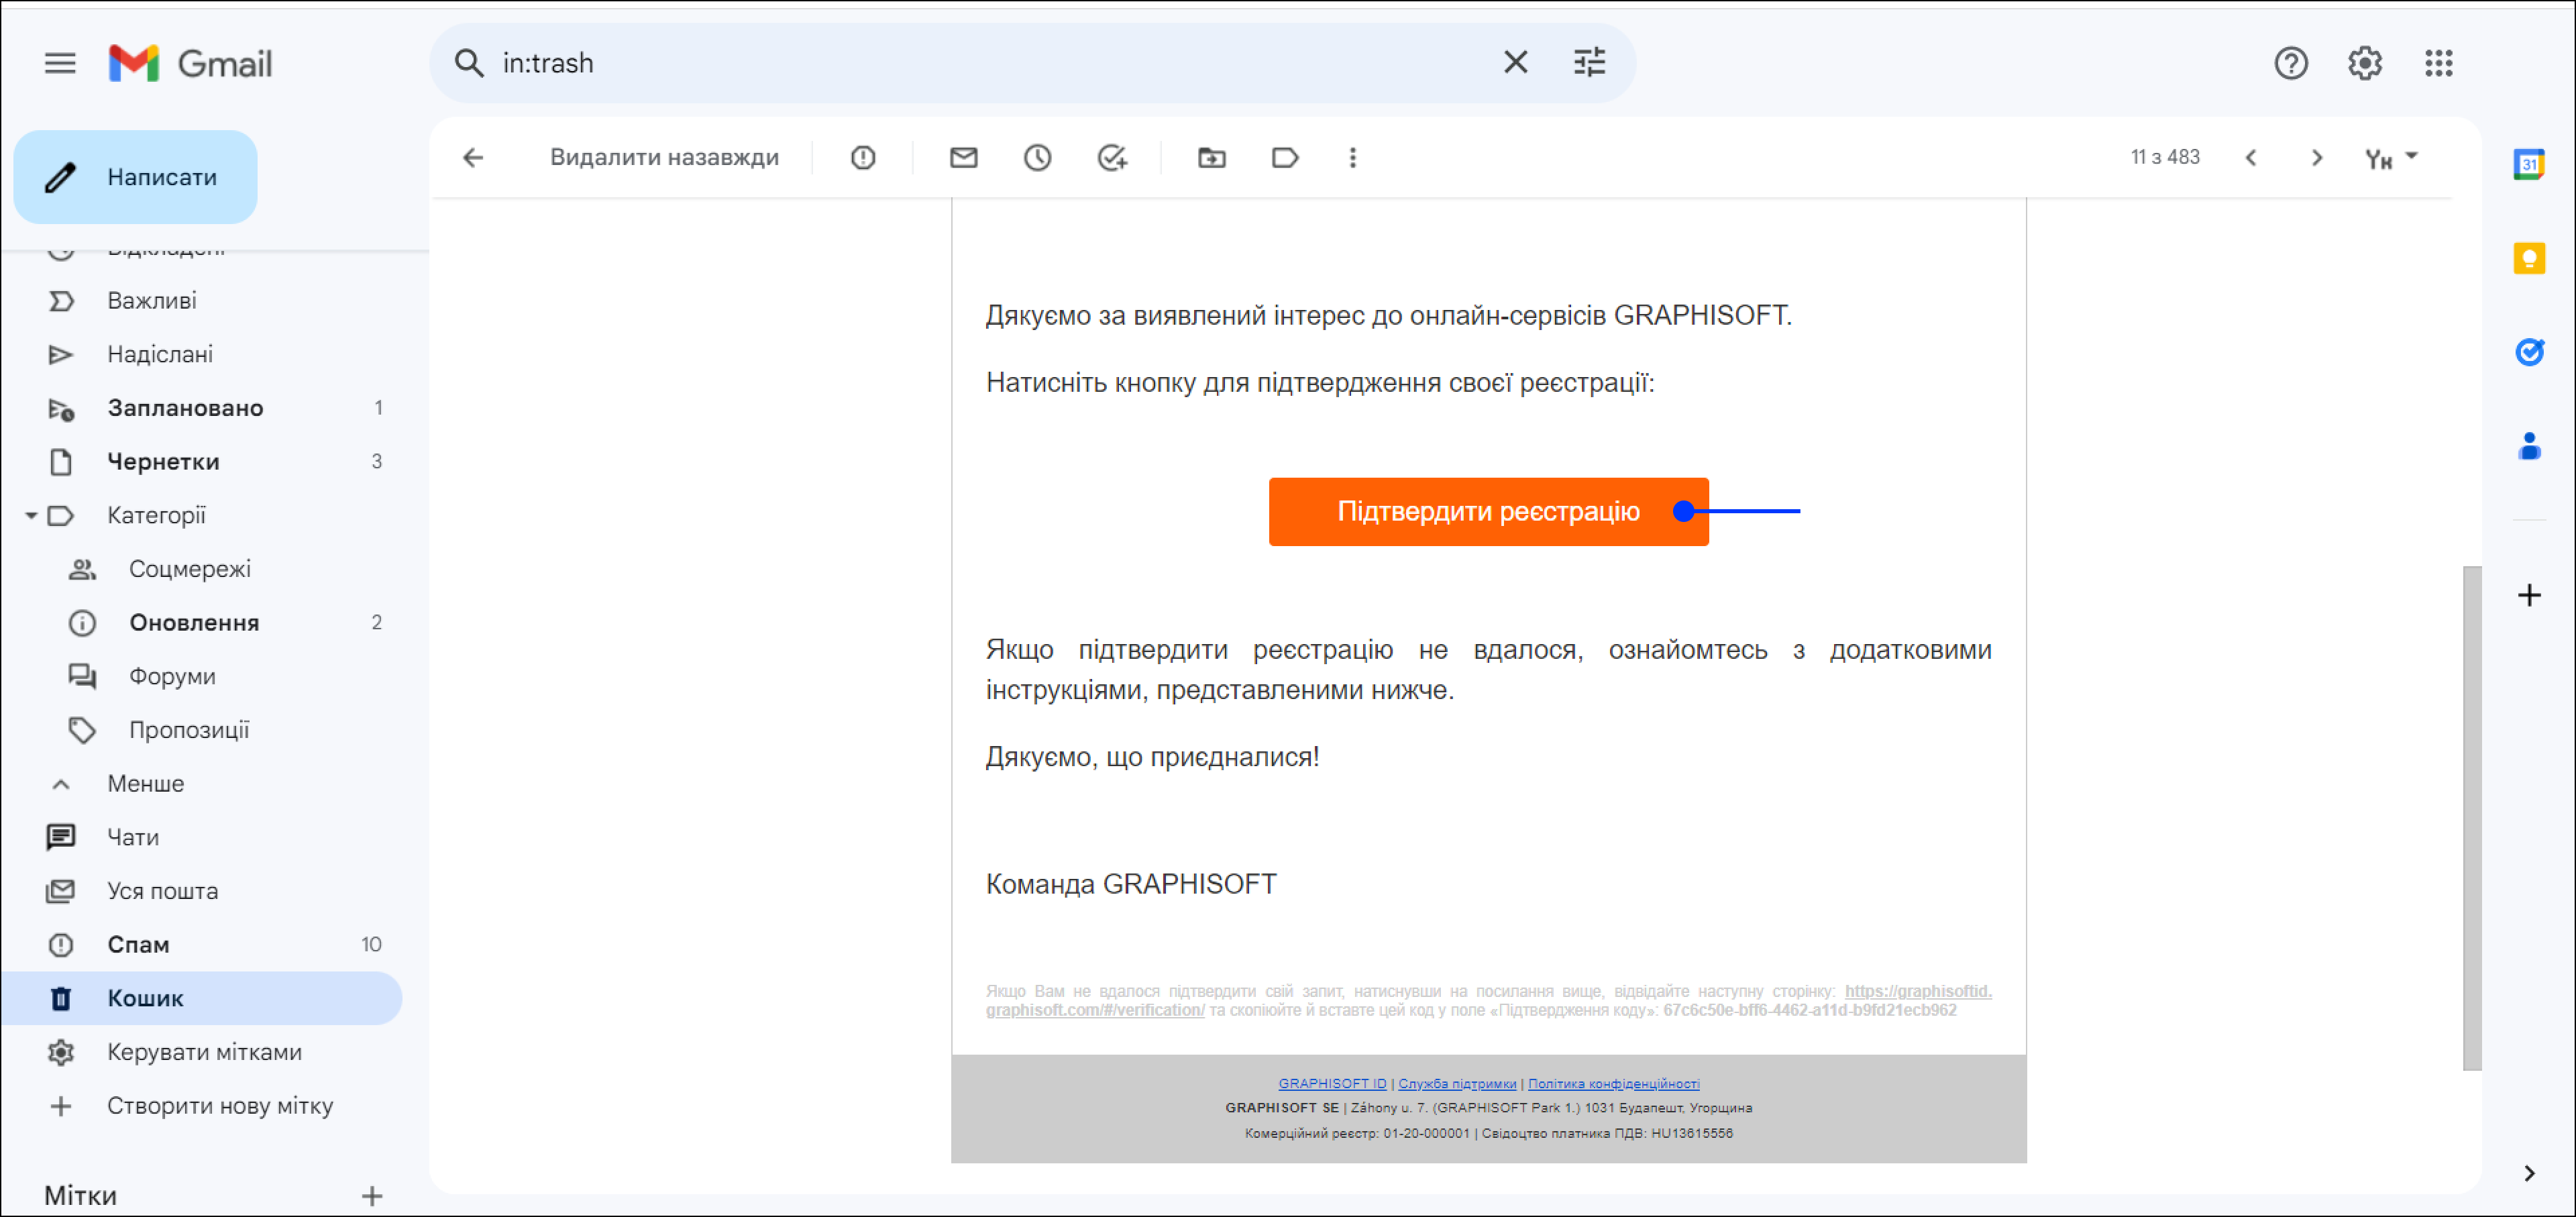This screenshot has height=1217, width=2576.
Task: Open Google Calendar side panel icon
Action: click(2528, 164)
